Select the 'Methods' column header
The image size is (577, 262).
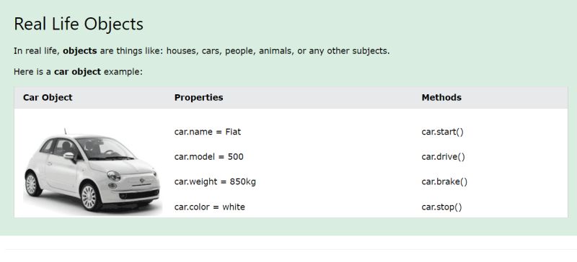point(441,97)
